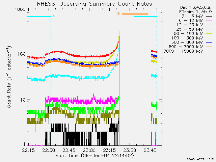Select the '7000 - 15000 keV' legend label
This screenshot has width=216, height=162.
(x=184, y=51)
